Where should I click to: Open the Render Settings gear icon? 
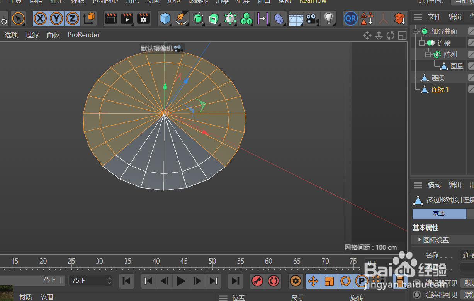pyautogui.click(x=143, y=18)
